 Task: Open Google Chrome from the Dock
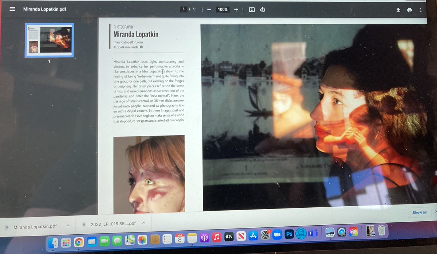79,242
